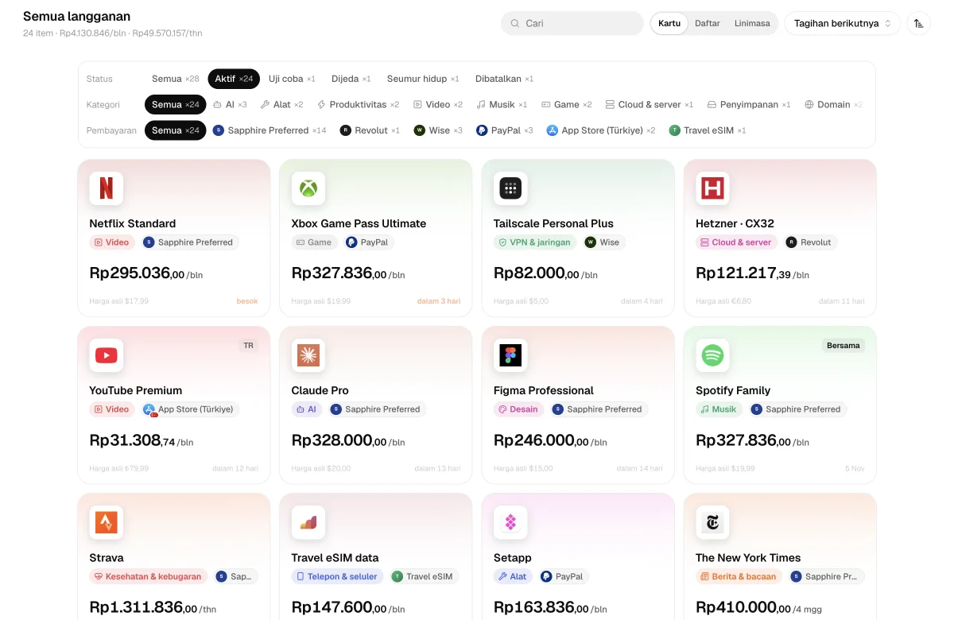Click the Hetzner logo icon
This screenshot has width=954, height=620.
click(x=712, y=188)
